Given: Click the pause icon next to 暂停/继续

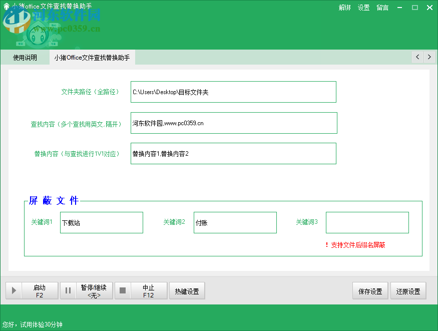Looking at the screenshot, I should coord(68,290).
